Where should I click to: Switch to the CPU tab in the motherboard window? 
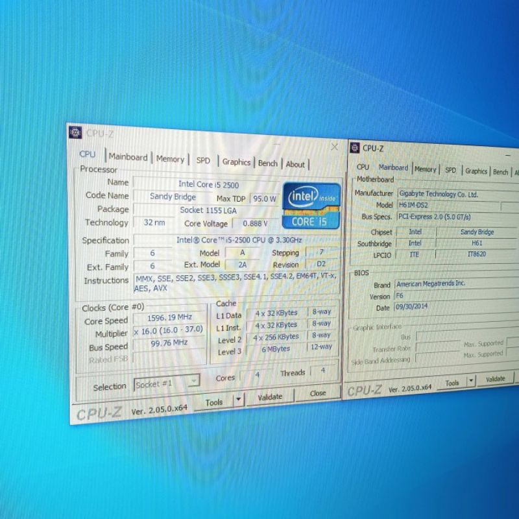click(363, 167)
